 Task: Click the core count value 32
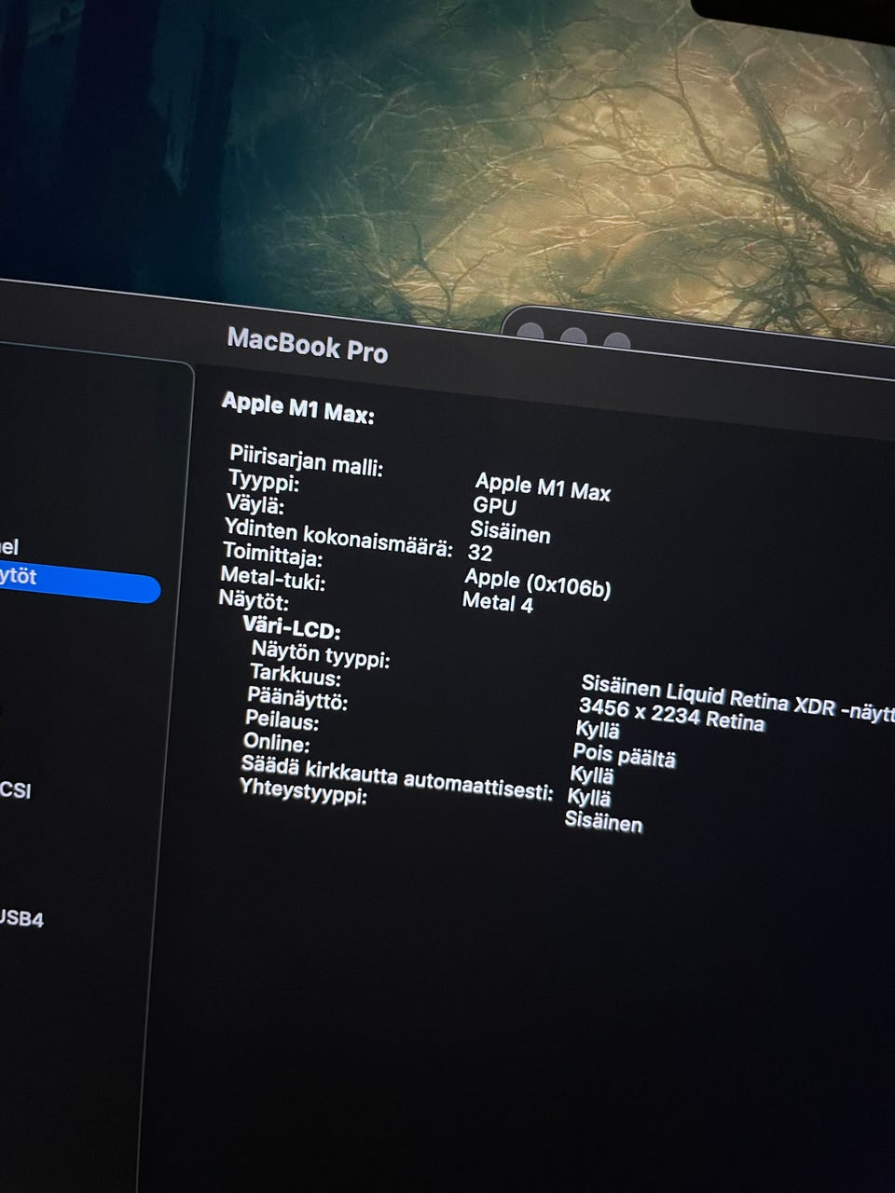tap(480, 553)
